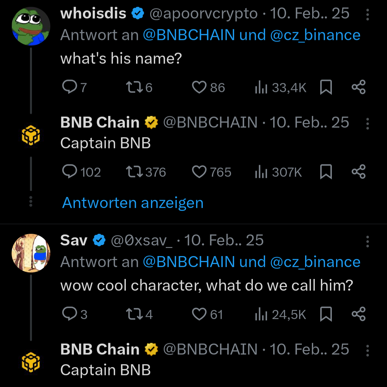
Task: Click the gold verified badge next to BNB Chain
Action: click(x=151, y=123)
